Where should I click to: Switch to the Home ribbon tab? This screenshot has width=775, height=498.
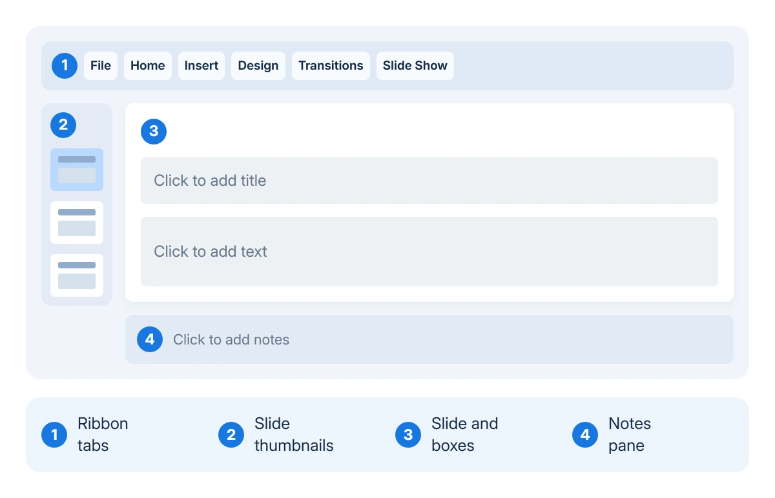[x=148, y=66]
